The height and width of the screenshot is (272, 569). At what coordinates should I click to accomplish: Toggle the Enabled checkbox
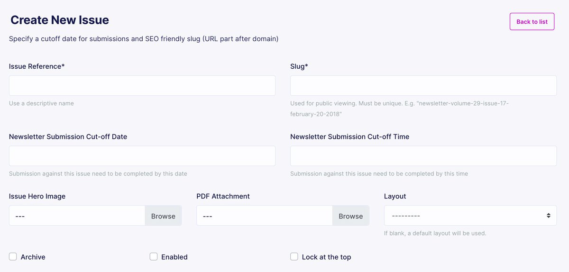coord(154,256)
